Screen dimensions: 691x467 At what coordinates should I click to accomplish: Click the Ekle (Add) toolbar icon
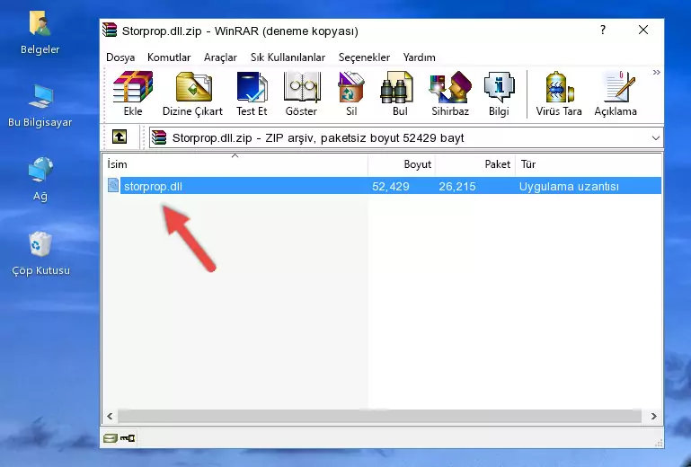coord(133,93)
